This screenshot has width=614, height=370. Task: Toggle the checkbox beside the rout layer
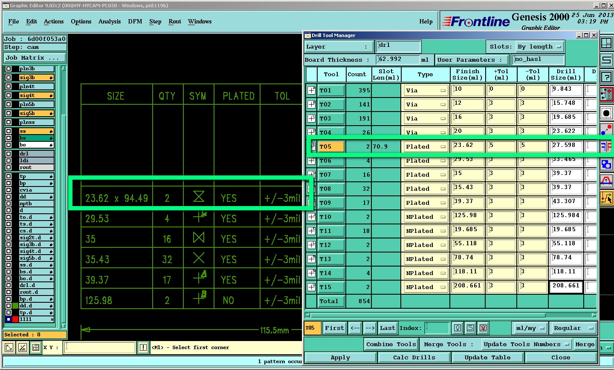[x=9, y=167]
